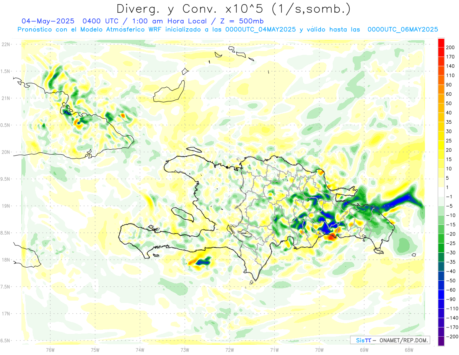Viewport: 459px width, 355px height.
Task: Click the 19N latitude label
Action: pyautogui.click(x=6, y=206)
